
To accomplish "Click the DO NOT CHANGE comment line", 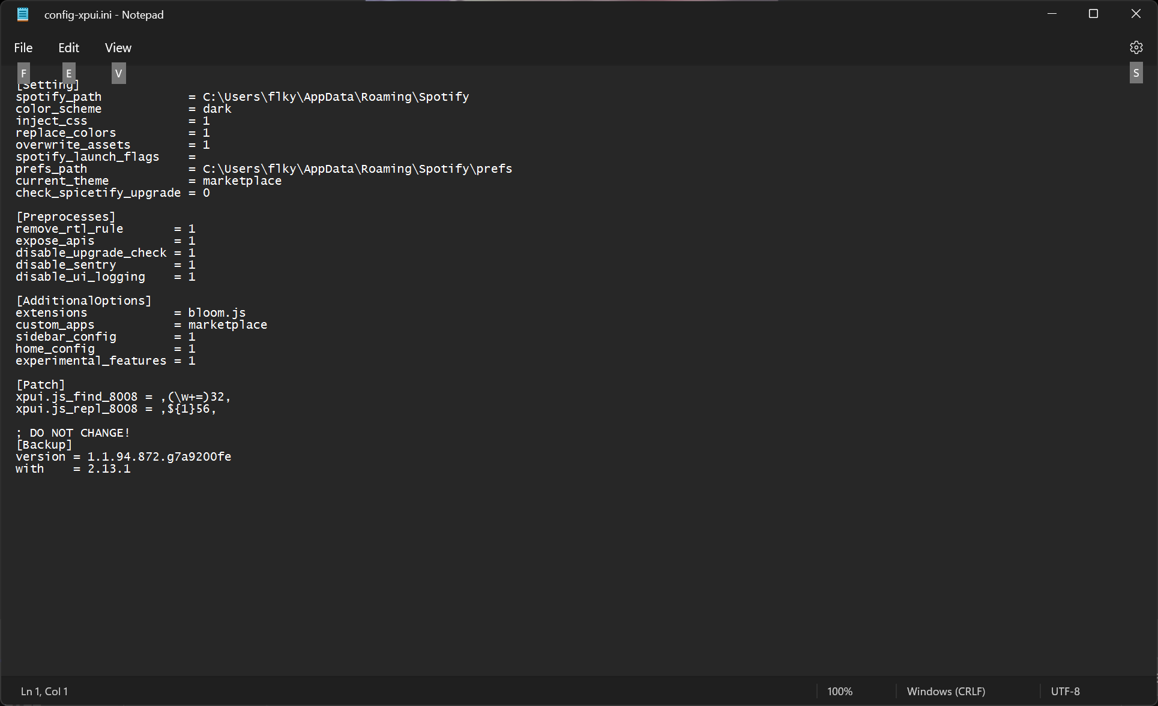I will click(73, 432).
